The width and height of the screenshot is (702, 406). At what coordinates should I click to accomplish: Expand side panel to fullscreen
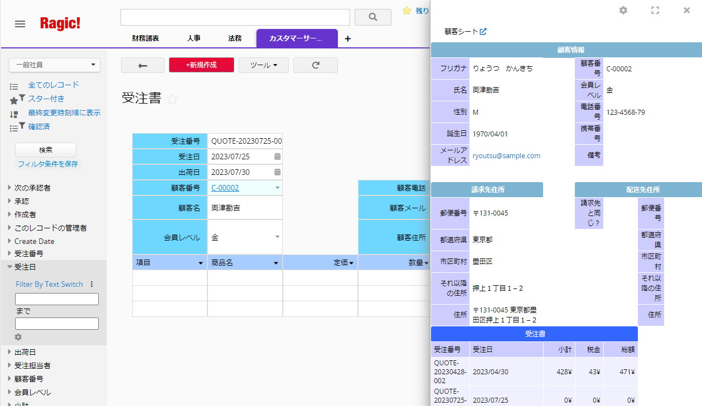[655, 11]
